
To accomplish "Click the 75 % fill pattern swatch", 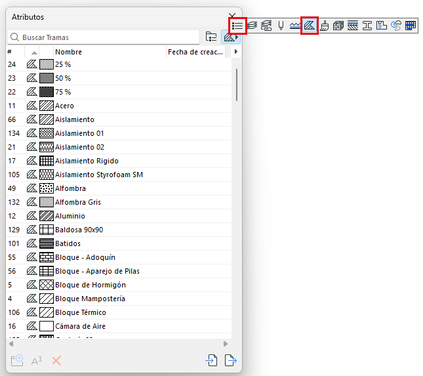I will tap(47, 92).
